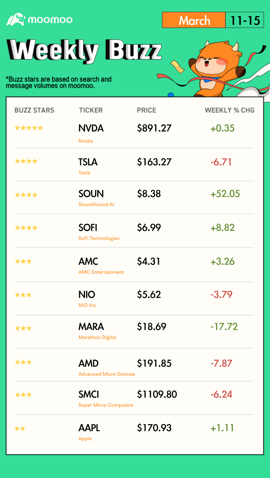Image resolution: width=270 pixels, height=478 pixels.
Task: Click the BUZZ STARS column header
Action: [x=34, y=110]
